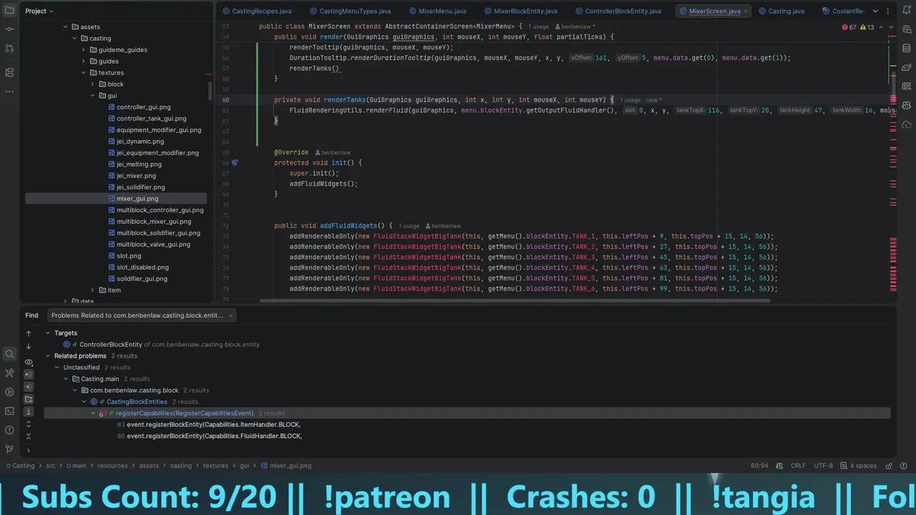Toggle the info button in Find toolbar
This screenshot has width=916, height=515.
tap(29, 411)
